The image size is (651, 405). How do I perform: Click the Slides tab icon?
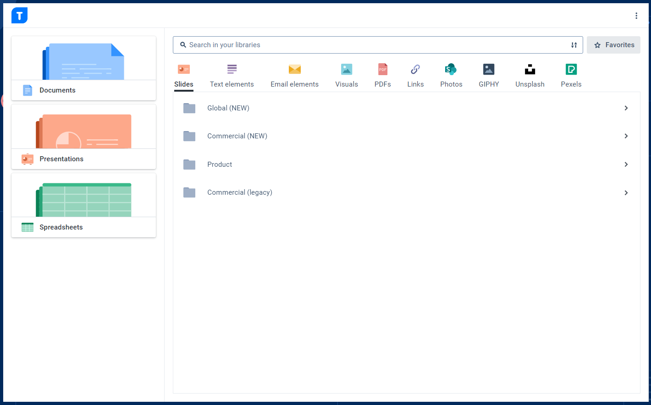pyautogui.click(x=184, y=69)
